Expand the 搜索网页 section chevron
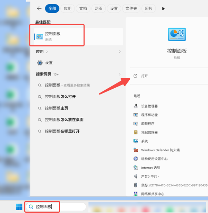Screen dimensions: 208x213 pos(120,74)
